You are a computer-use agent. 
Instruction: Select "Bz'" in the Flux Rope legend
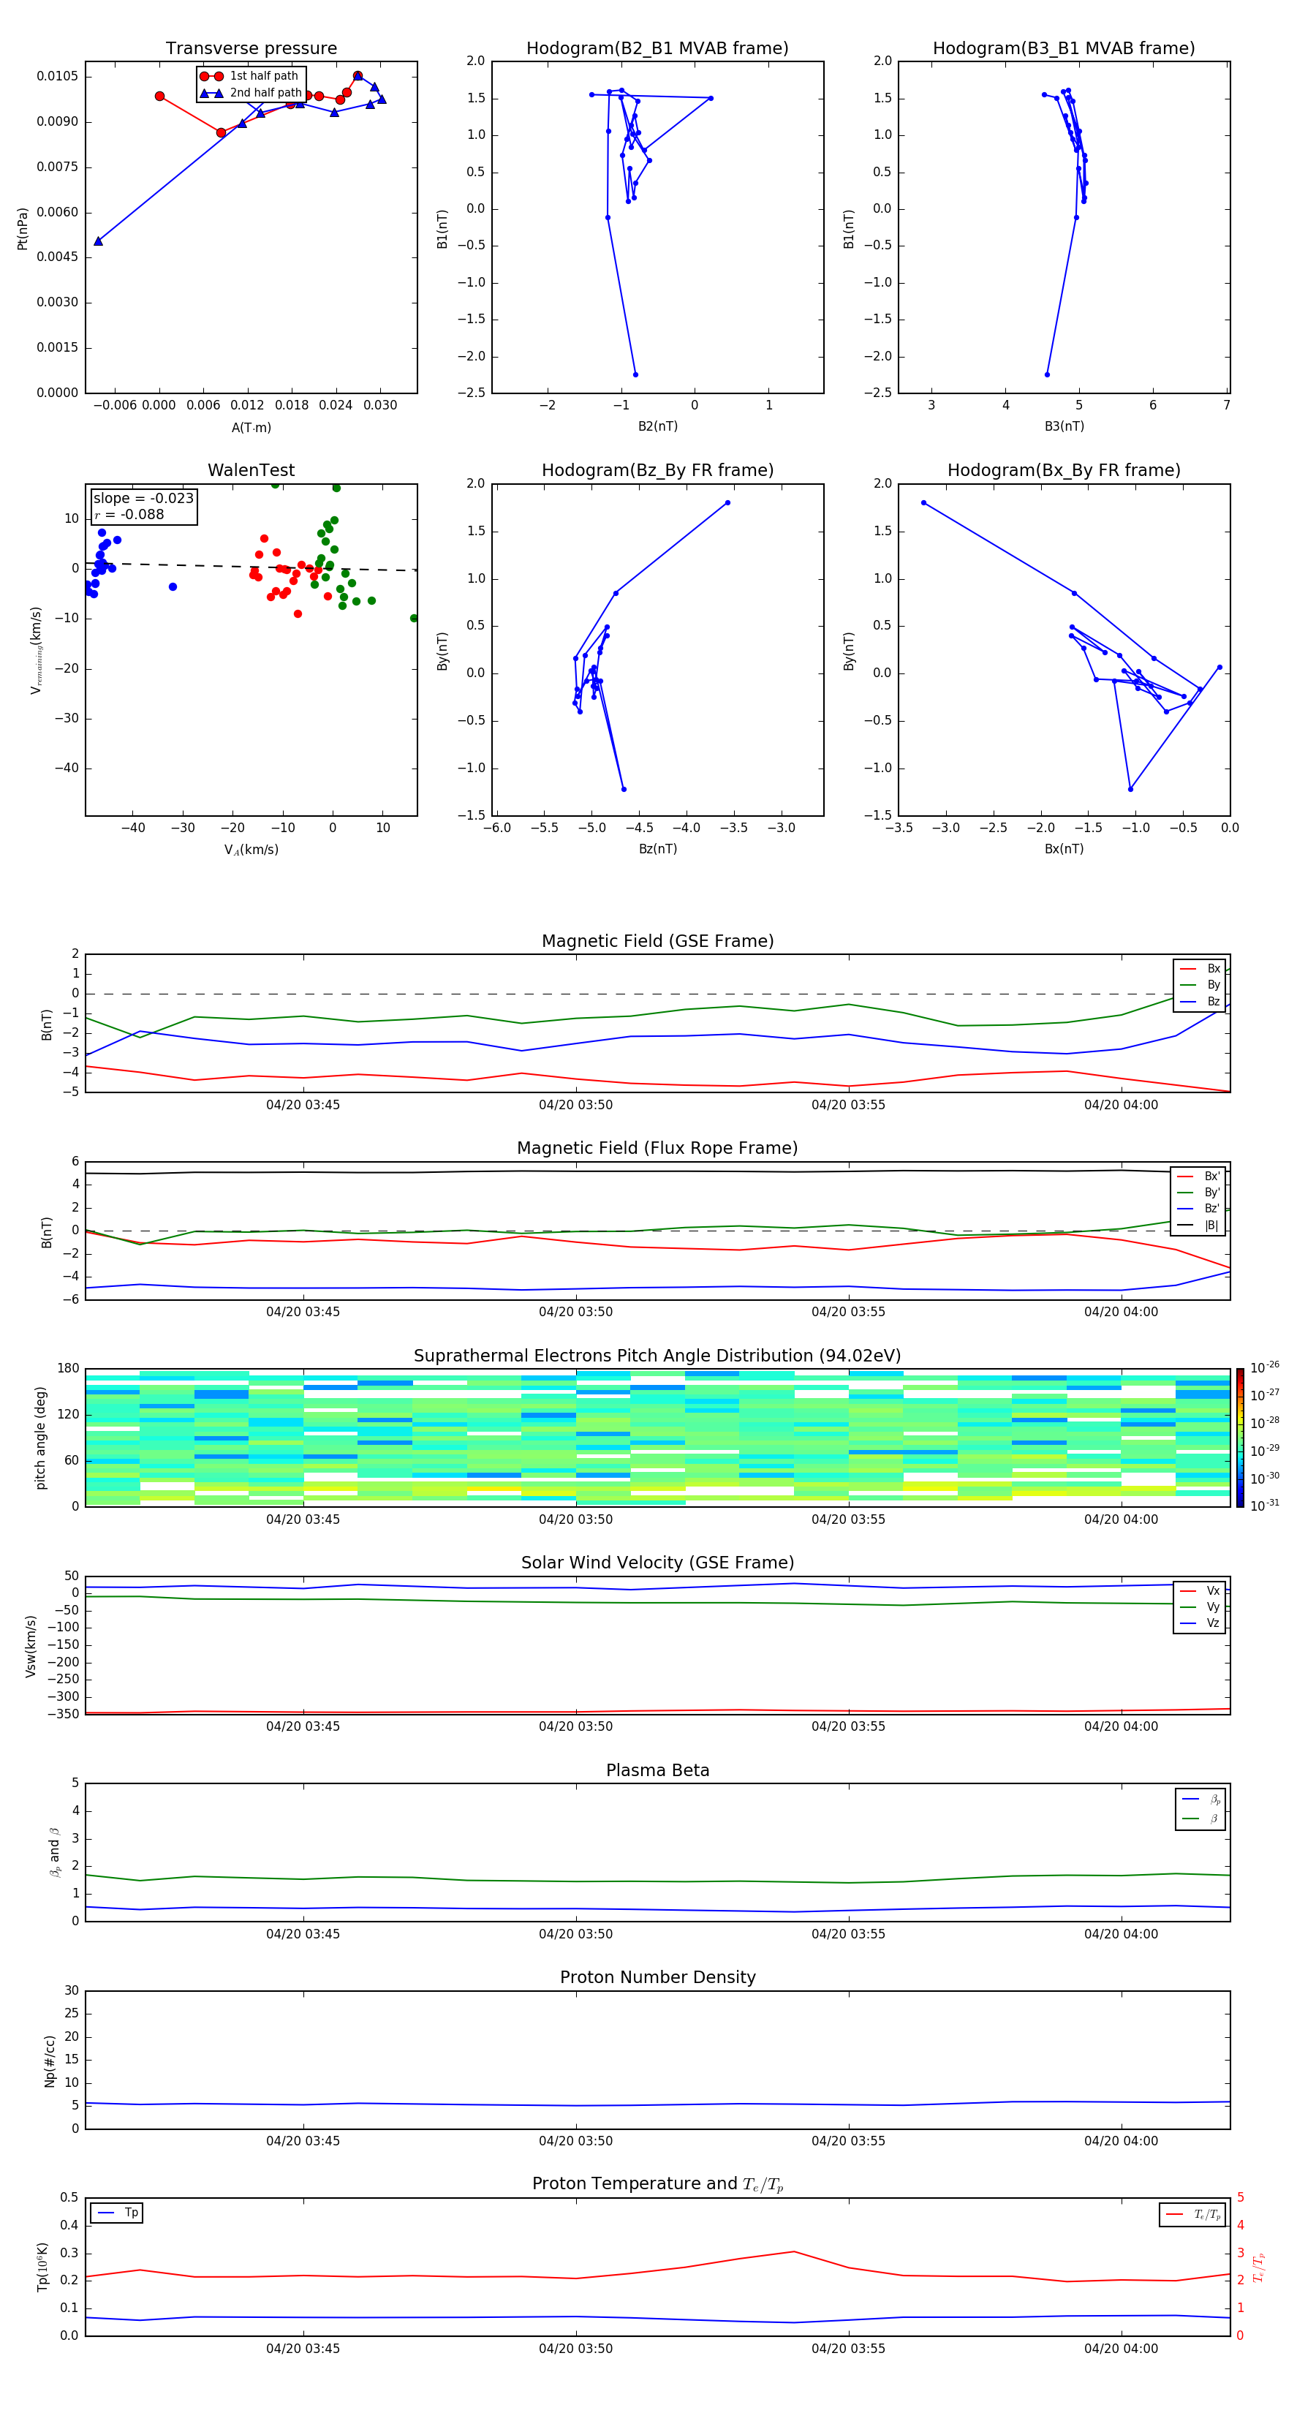[1199, 1209]
